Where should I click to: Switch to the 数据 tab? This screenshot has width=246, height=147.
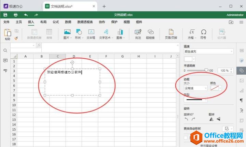pyautogui.click(x=68, y=22)
